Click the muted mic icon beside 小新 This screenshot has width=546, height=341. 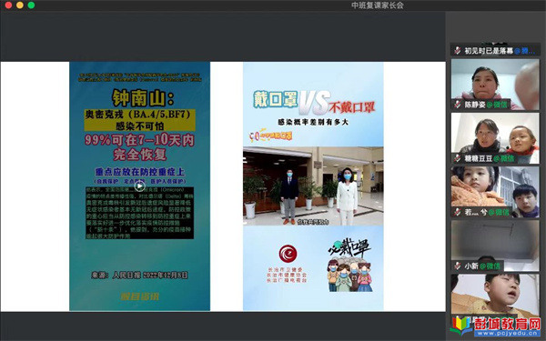point(458,266)
